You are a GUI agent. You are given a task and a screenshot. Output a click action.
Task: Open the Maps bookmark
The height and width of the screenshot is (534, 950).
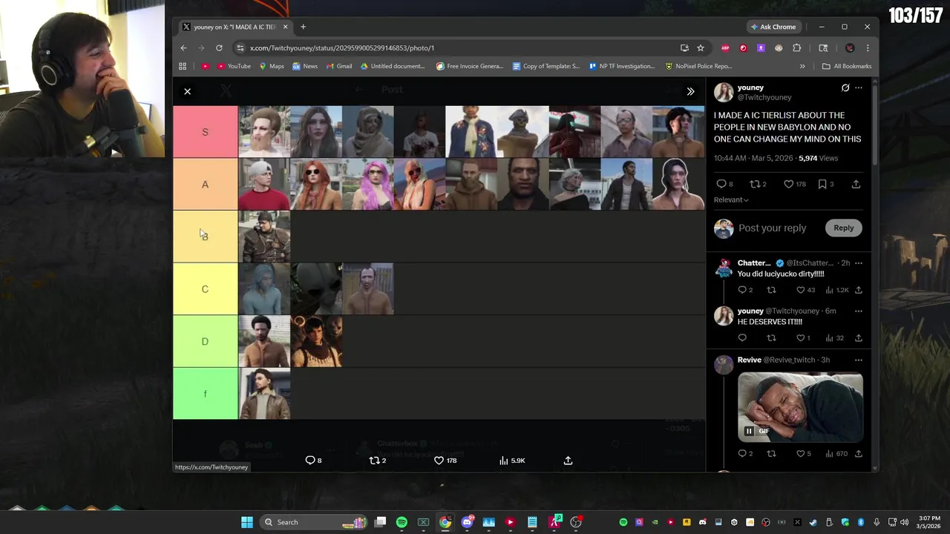272,66
